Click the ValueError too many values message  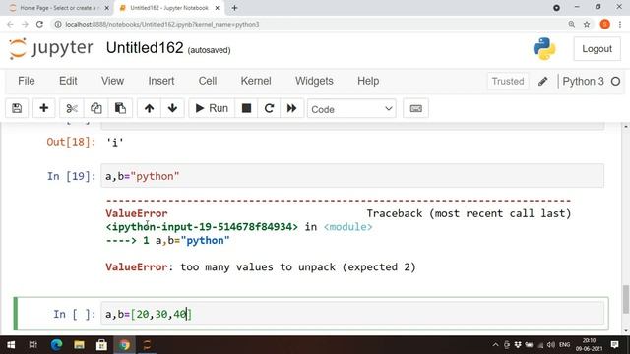[x=260, y=267]
